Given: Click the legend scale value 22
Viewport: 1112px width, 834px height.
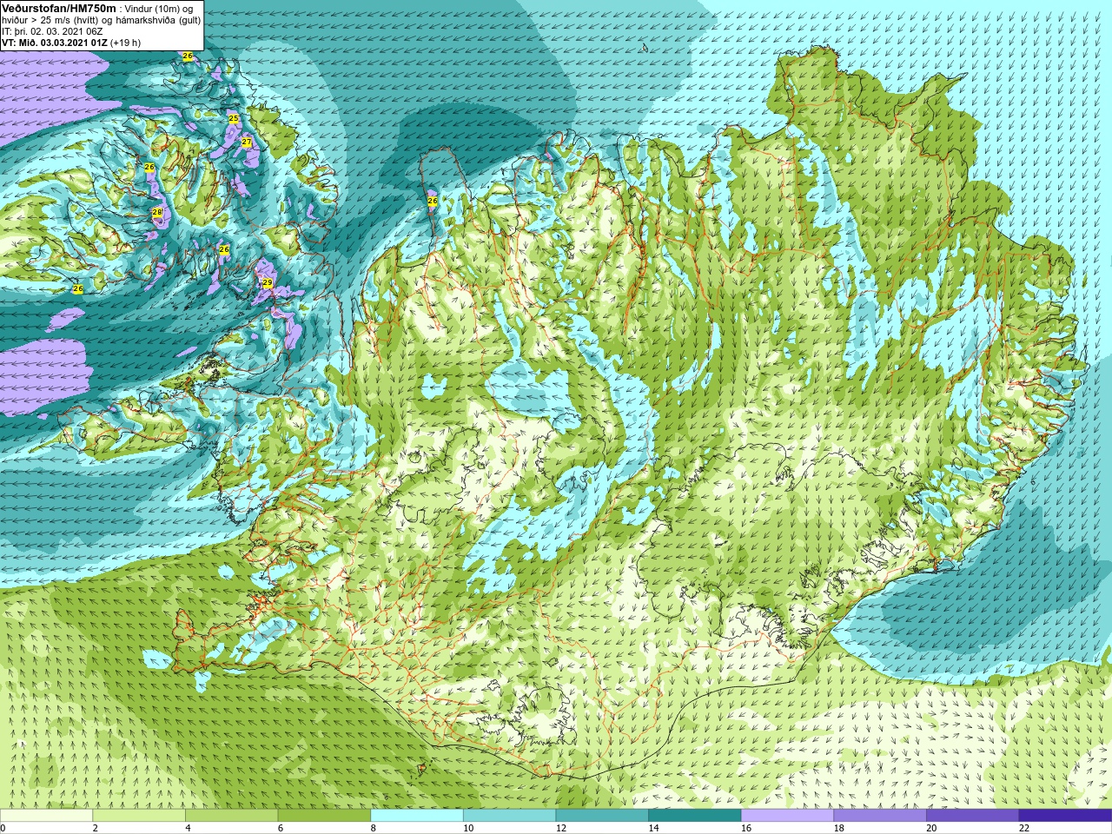Looking at the screenshot, I should [x=1024, y=828].
